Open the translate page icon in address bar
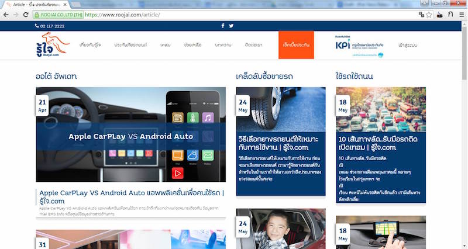The height and width of the screenshot is (249, 468). tap(421, 14)
